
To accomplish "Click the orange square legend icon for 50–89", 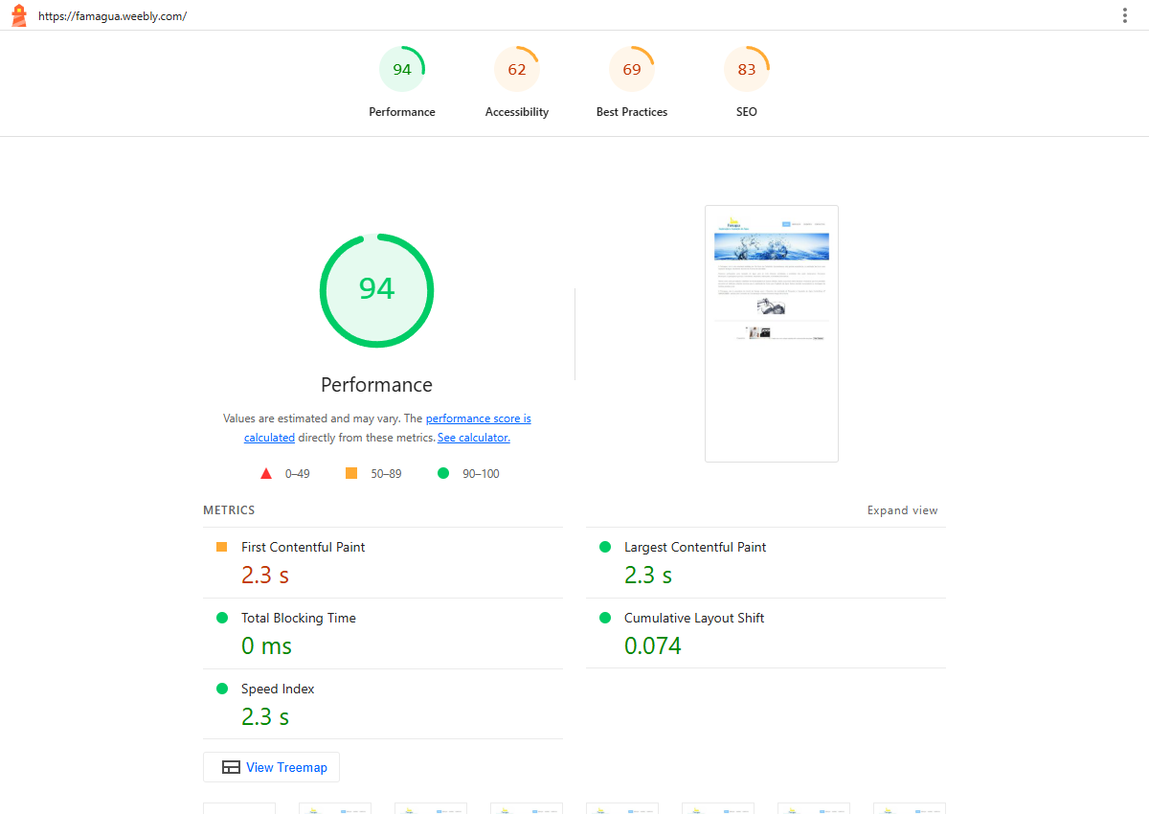I will [x=351, y=473].
